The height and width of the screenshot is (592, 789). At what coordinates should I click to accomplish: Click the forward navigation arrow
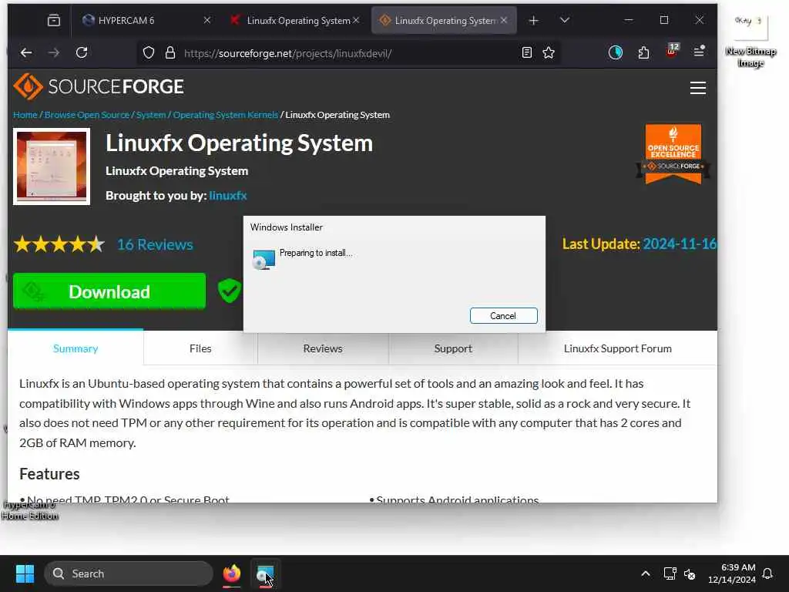point(54,52)
